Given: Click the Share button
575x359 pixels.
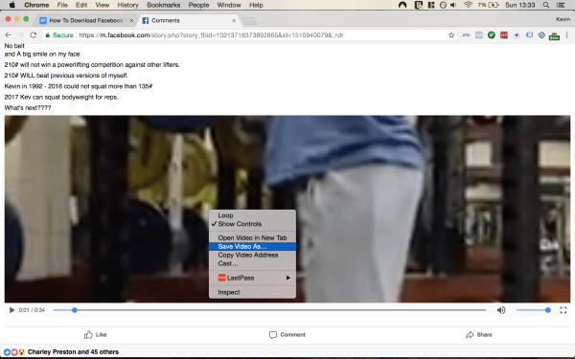Looking at the screenshot, I should (x=478, y=334).
